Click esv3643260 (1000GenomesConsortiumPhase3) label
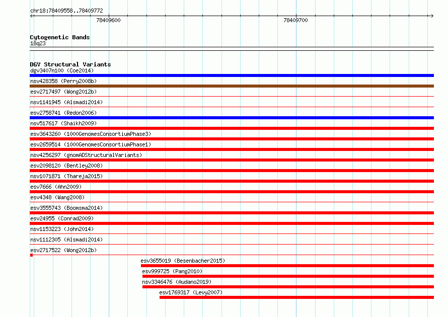The image size is (448, 317). pos(91,134)
